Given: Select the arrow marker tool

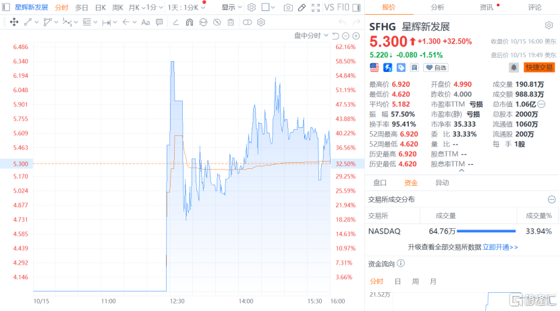Looking at the screenshot, I should (125, 22).
